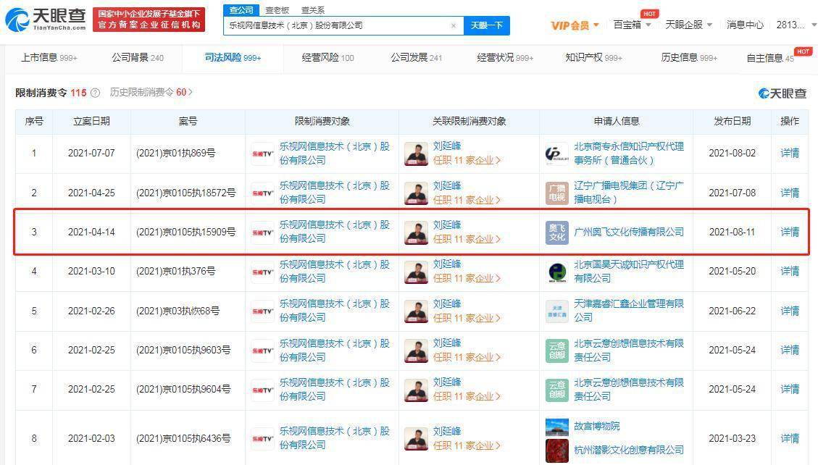
Task: Click the 立案日期 column header
Action: [x=91, y=122]
